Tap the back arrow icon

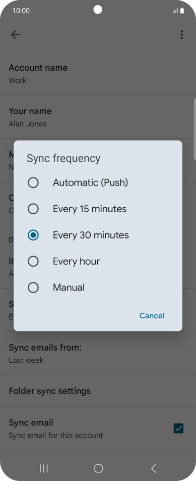(15, 35)
